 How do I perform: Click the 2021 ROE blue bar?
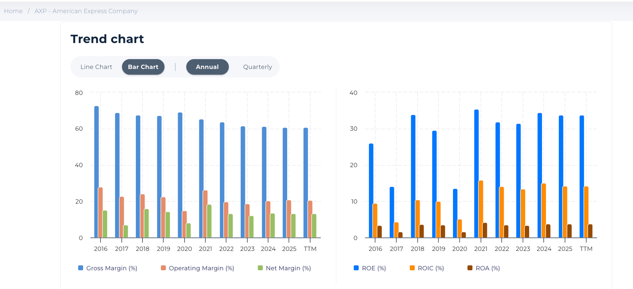pos(476,174)
